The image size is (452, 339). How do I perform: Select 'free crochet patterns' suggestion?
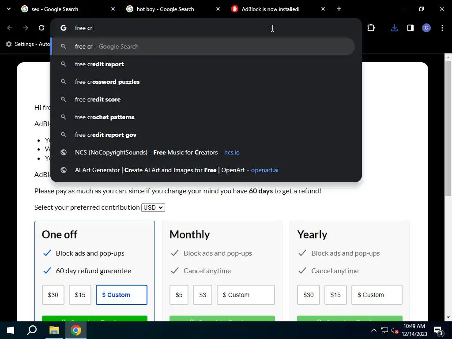[203, 117]
